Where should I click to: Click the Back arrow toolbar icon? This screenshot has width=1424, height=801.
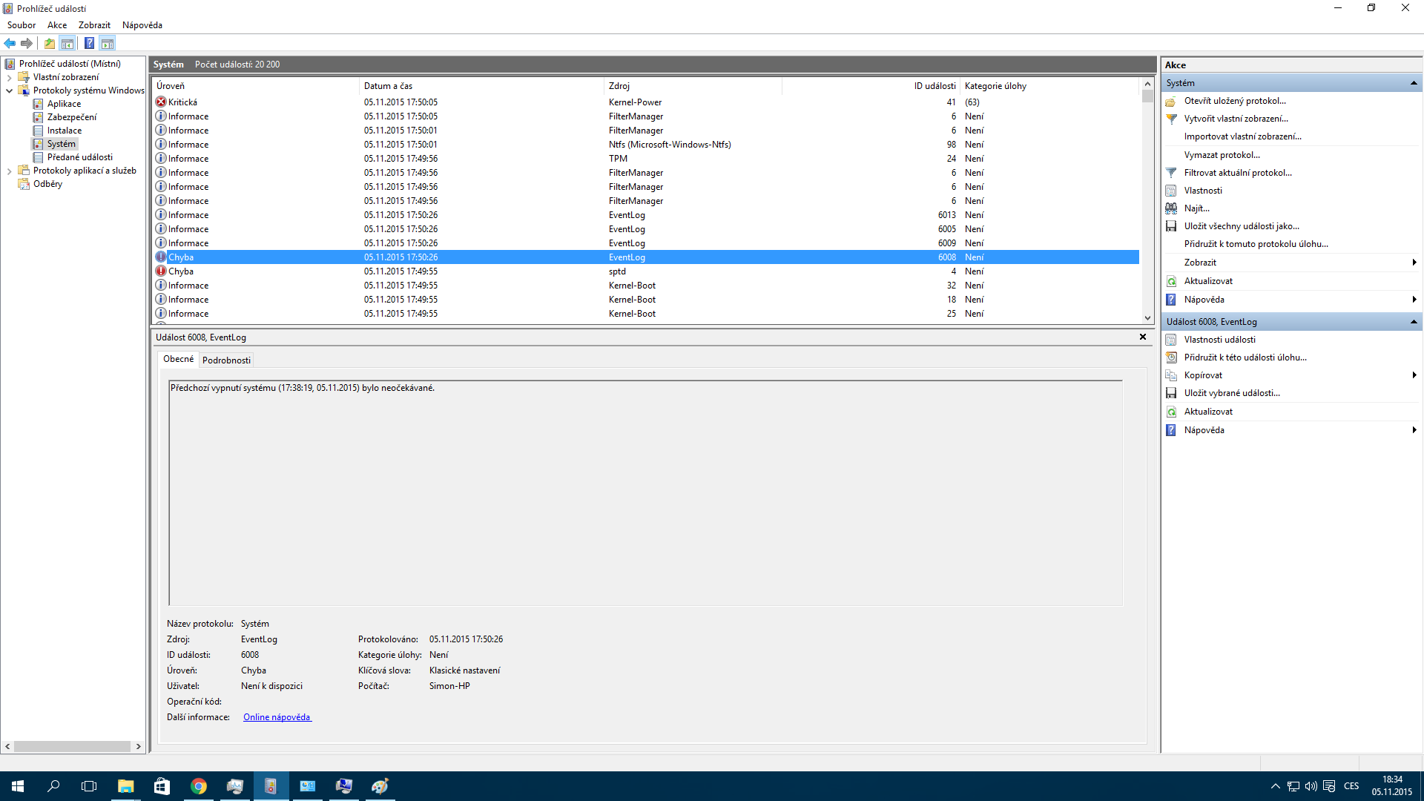(x=10, y=43)
